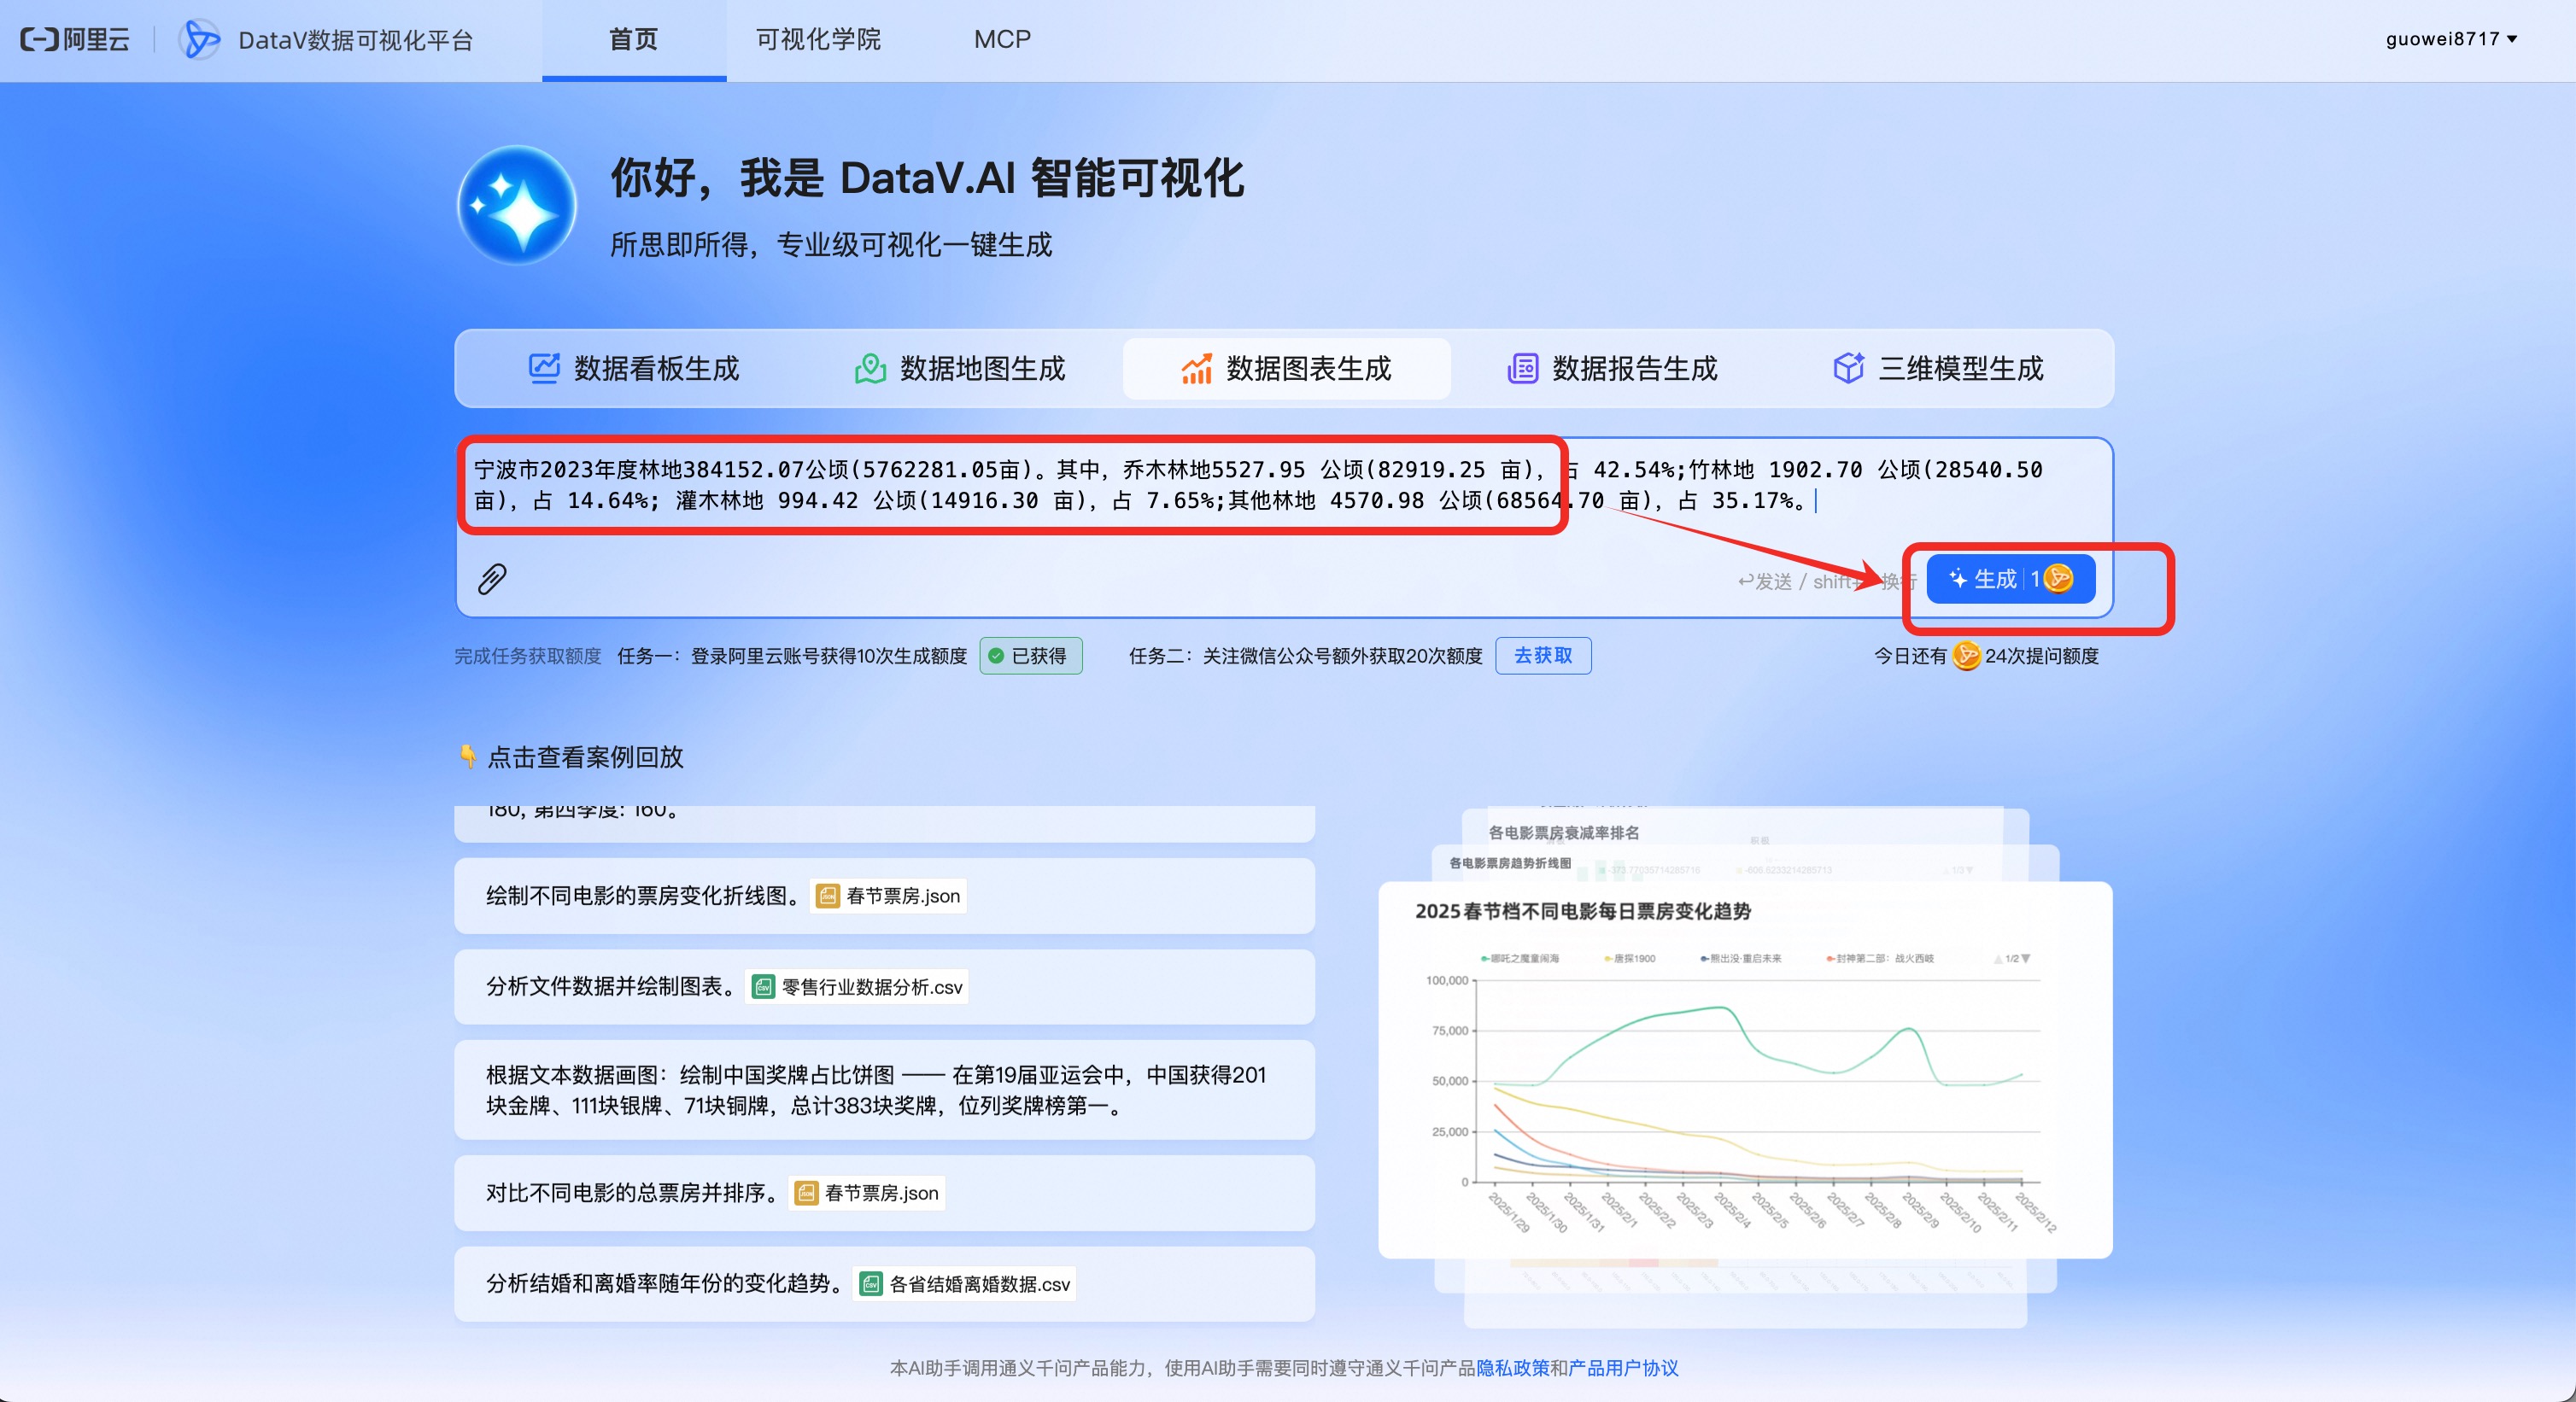Open the 对比不同电影的总票房并排序 example
This screenshot has width=2576, height=1402.
[884, 1193]
